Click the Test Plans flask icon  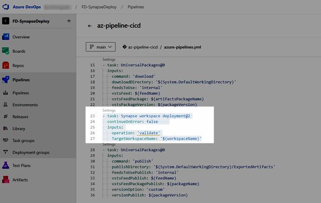pos(6,165)
